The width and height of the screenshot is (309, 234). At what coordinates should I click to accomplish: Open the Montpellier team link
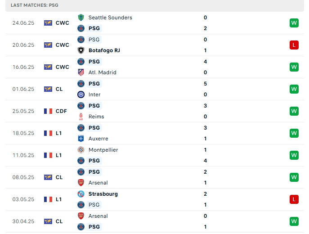pos(103,150)
